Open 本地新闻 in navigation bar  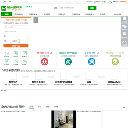[117, 14]
